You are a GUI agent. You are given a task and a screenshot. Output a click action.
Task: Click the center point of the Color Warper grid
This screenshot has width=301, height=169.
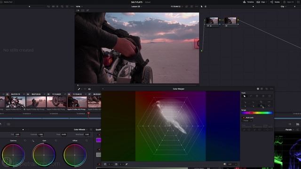[170, 126]
